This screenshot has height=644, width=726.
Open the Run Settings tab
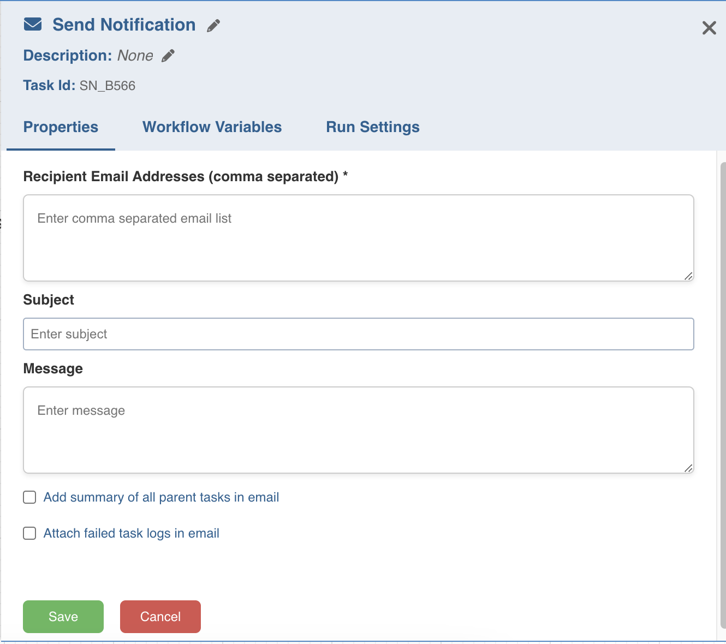click(373, 127)
